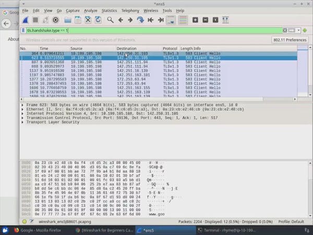Sort by the Destination column header
The height and width of the screenshot is (235, 313).
click(139, 49)
